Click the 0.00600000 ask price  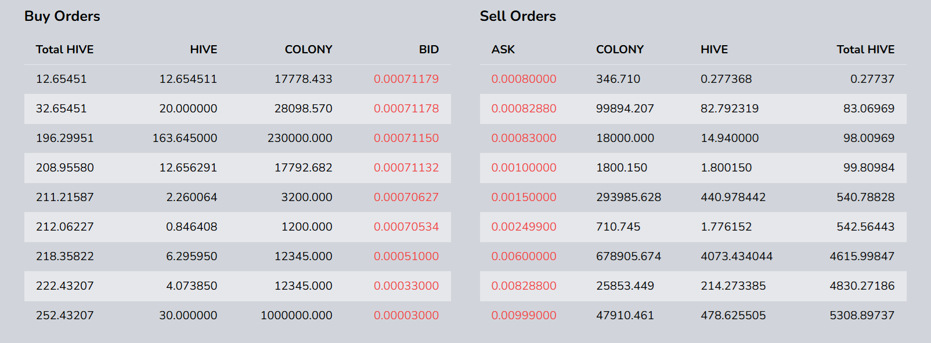point(524,256)
